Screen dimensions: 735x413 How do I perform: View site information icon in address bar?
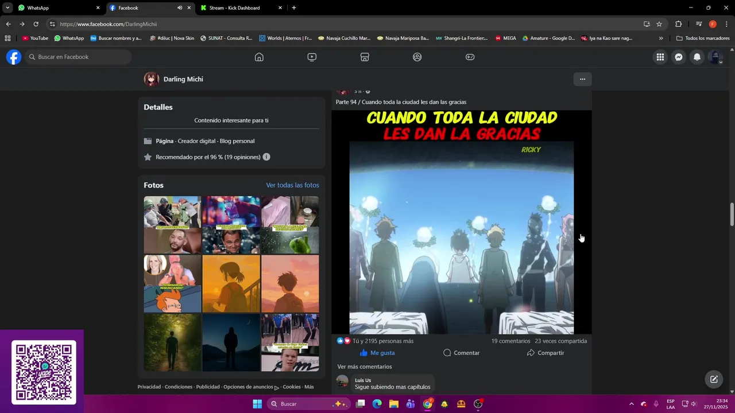(52, 24)
